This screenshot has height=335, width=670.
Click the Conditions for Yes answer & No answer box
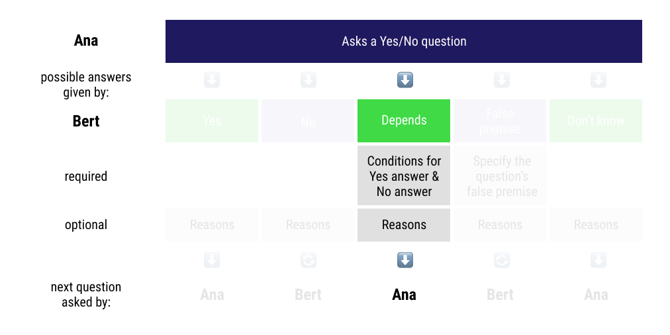click(x=404, y=176)
